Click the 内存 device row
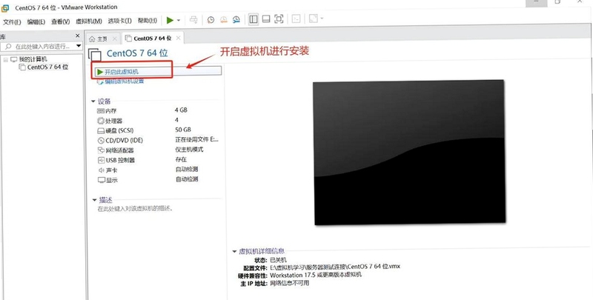Image resolution: width=593 pixels, height=300 pixels. (159, 110)
